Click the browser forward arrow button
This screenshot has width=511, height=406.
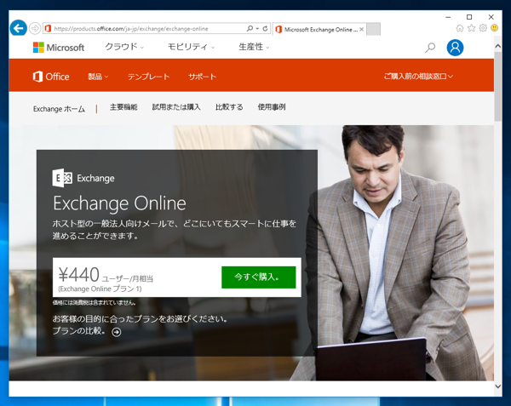(35, 28)
